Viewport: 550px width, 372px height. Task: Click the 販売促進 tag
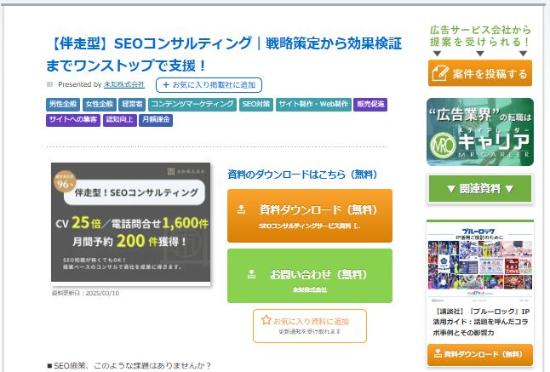(370, 104)
